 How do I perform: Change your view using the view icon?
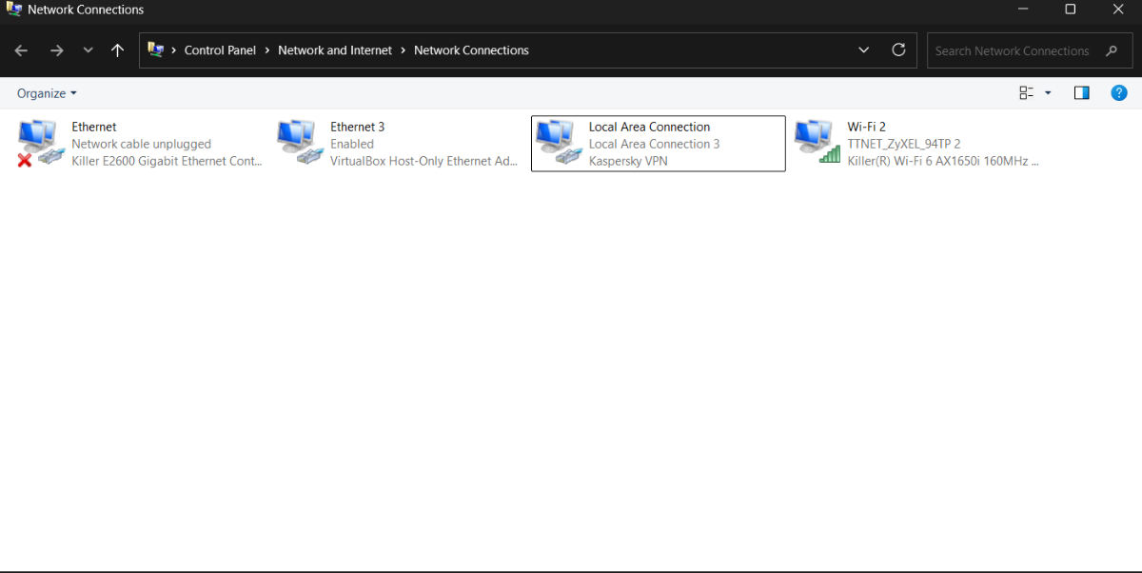(x=1026, y=92)
